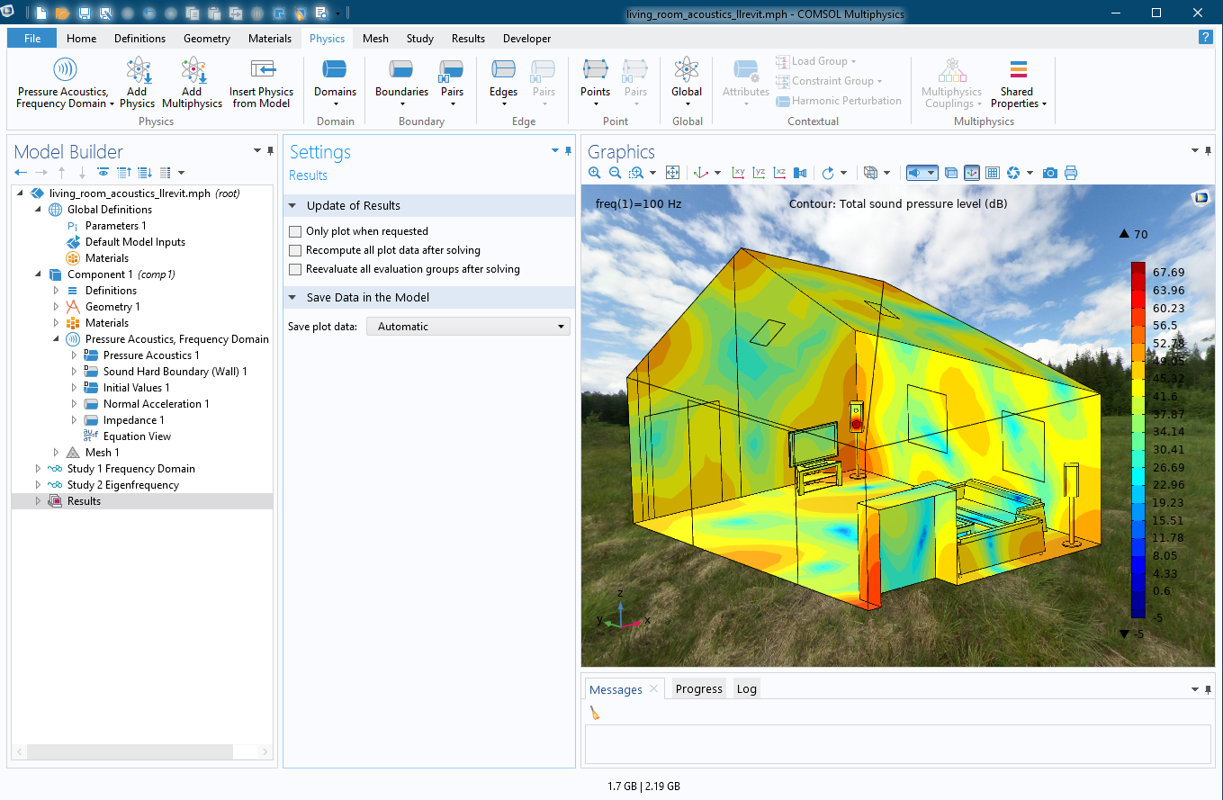Click the Expand All tree icon
This screenshot has height=800, width=1223.
coord(145,172)
